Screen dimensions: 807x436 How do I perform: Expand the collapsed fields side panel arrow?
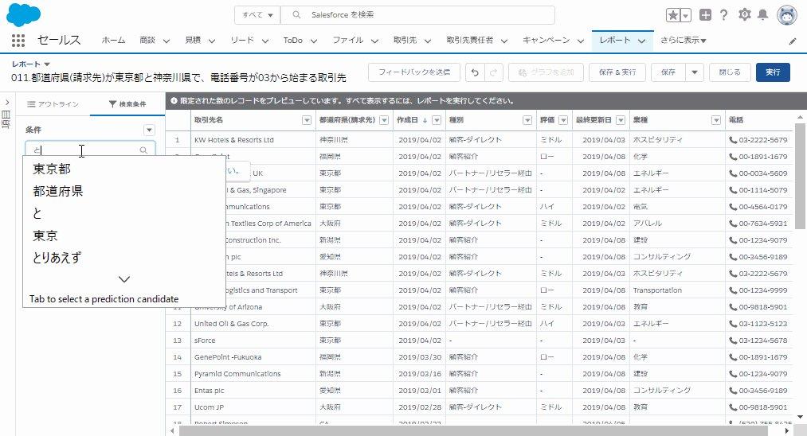(x=7, y=103)
